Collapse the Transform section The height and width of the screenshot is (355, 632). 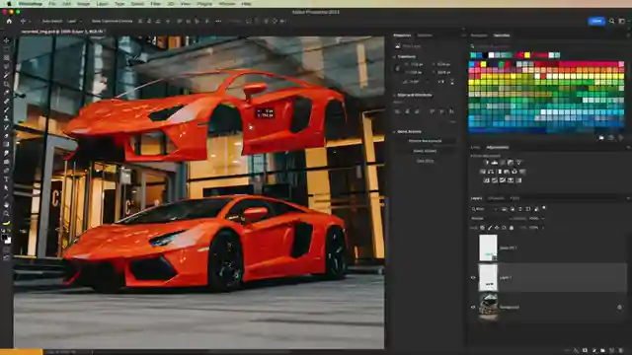point(394,57)
